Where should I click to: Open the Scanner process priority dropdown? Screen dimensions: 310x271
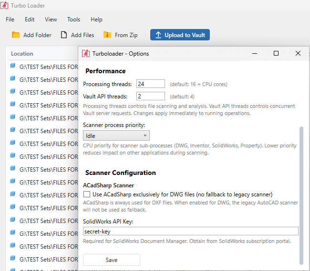(116, 135)
